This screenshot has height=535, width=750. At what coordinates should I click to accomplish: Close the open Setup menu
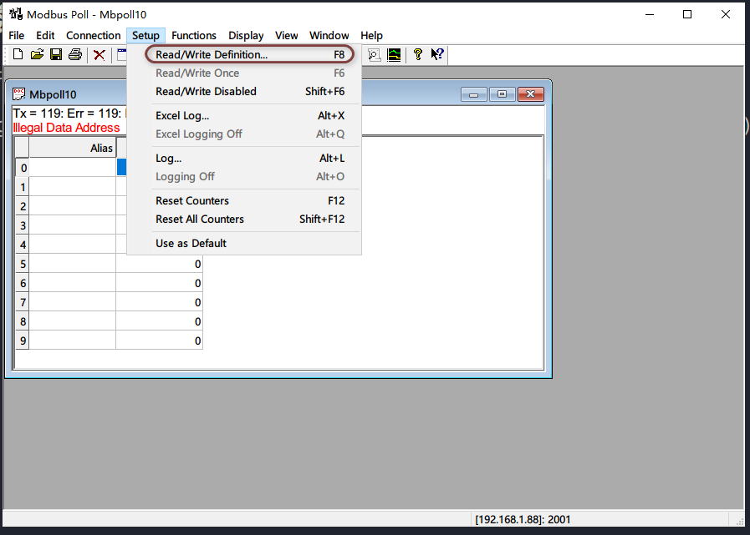coord(145,35)
